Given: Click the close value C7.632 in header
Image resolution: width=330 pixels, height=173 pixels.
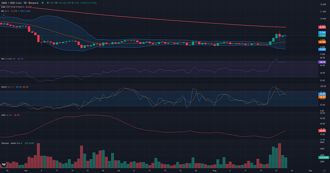Looking at the screenshot, I should coord(75,3).
